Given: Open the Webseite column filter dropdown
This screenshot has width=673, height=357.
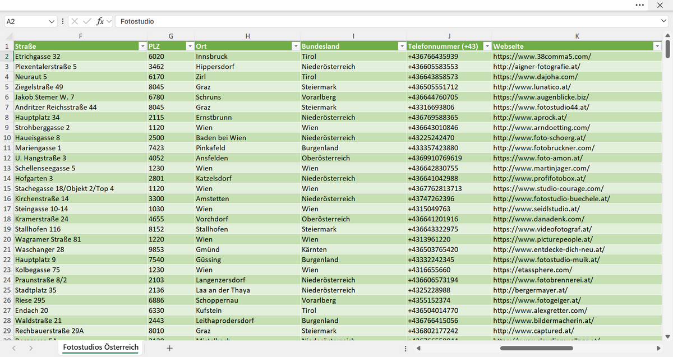Looking at the screenshot, I should click(x=657, y=46).
